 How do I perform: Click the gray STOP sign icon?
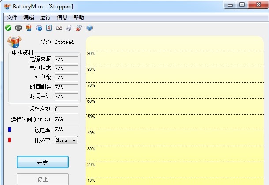[19, 28]
